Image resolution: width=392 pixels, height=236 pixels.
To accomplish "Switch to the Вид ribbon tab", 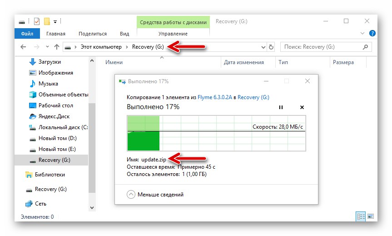I will [x=124, y=34].
